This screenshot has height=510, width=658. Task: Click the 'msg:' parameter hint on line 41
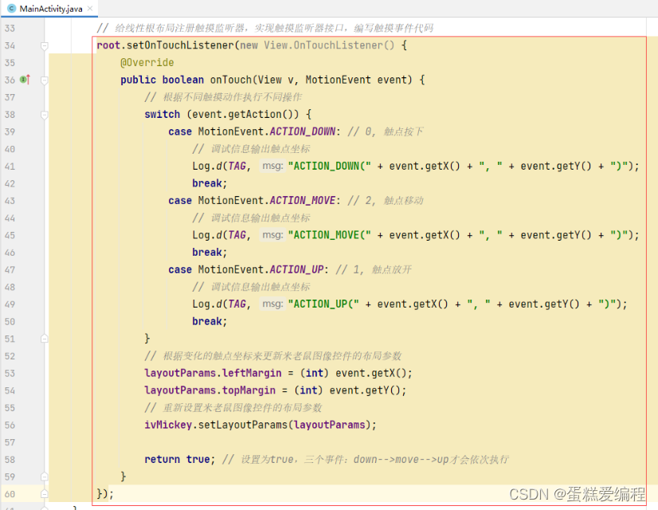point(272,166)
